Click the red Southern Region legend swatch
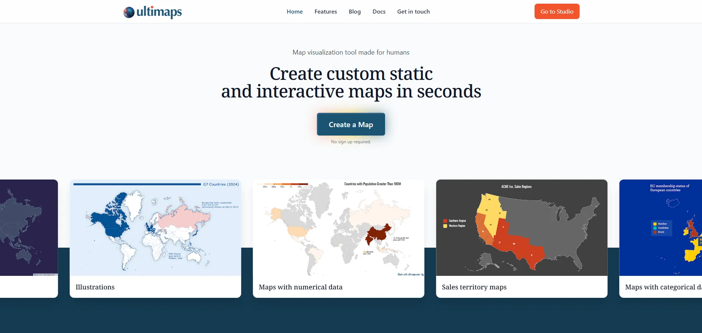The width and height of the screenshot is (702, 333). pyautogui.click(x=445, y=221)
